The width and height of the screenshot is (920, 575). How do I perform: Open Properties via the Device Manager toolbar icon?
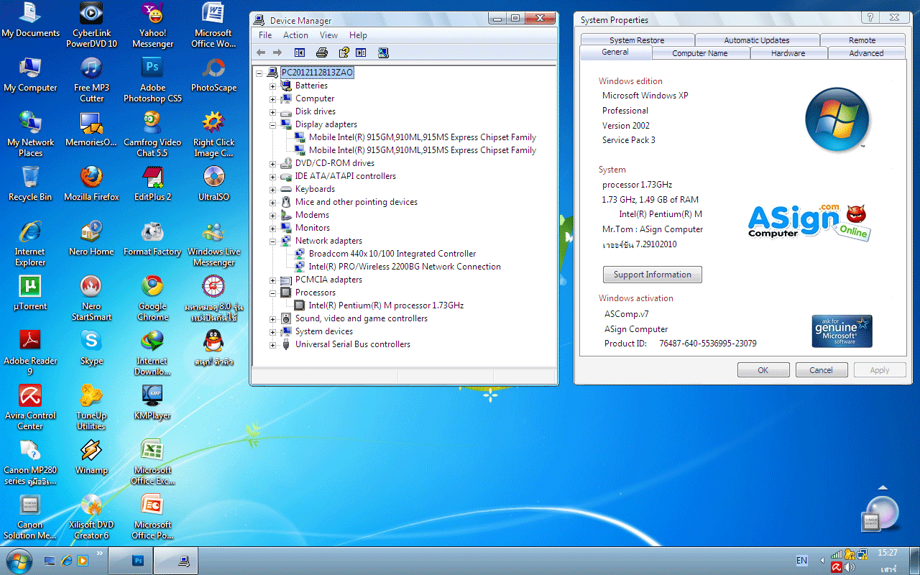344,52
